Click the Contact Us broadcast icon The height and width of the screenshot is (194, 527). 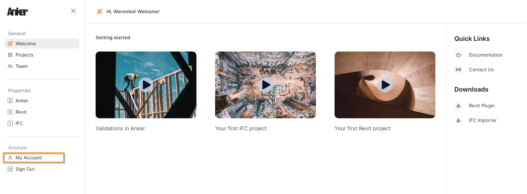point(458,69)
